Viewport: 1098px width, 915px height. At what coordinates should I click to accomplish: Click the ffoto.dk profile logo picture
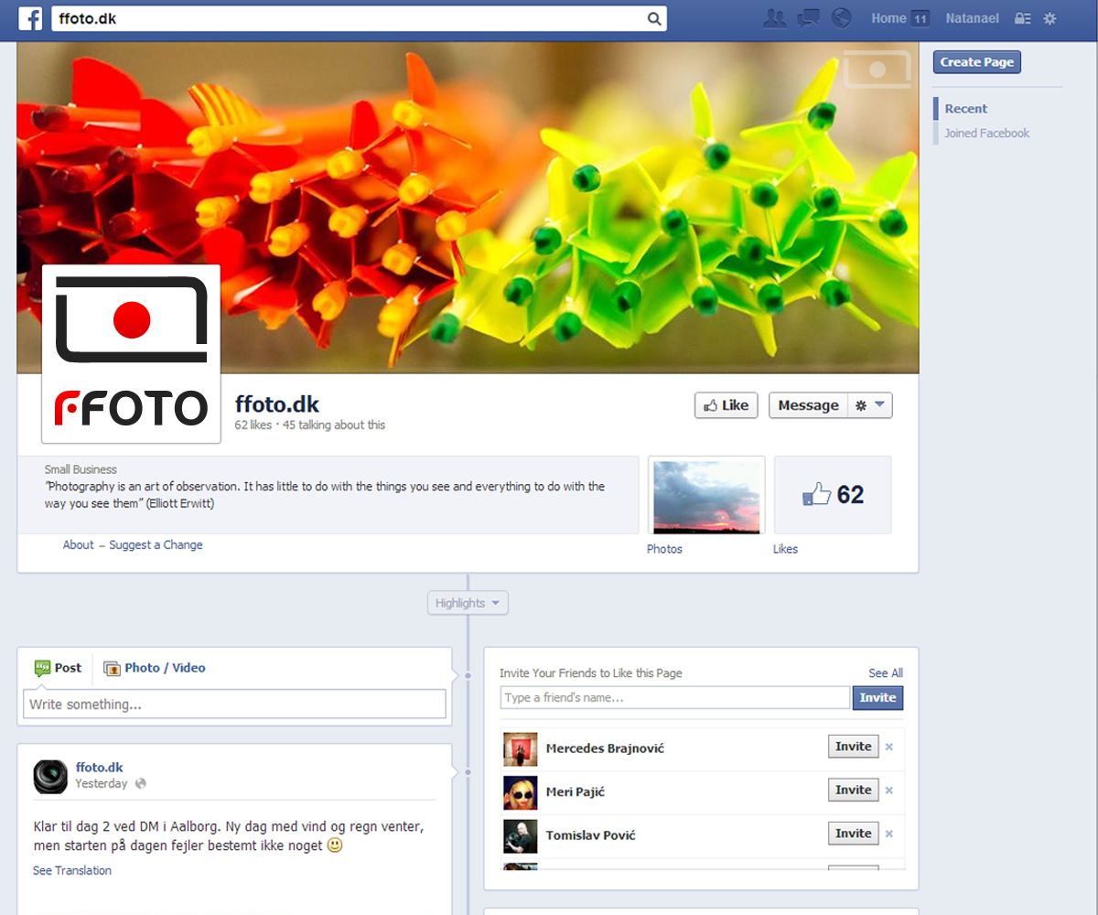tap(132, 354)
